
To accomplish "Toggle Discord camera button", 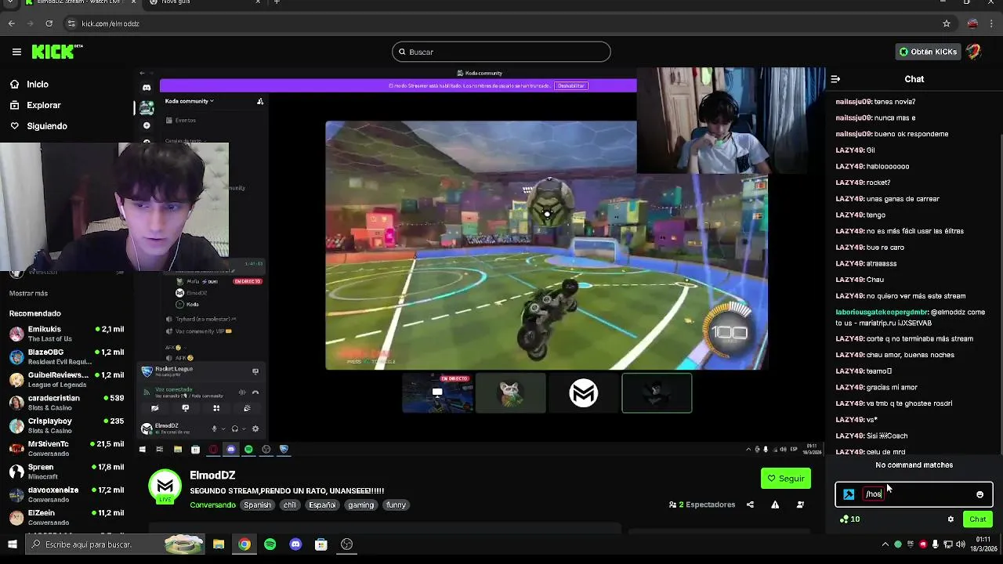I will pos(154,408).
